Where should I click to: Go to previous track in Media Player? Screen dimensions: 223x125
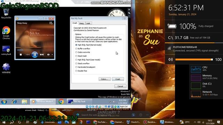point(28,55)
